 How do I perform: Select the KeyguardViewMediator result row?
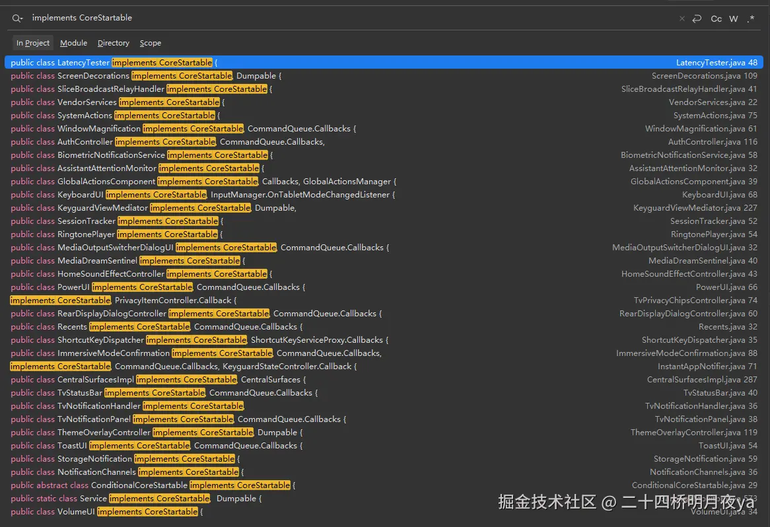[x=384, y=208]
